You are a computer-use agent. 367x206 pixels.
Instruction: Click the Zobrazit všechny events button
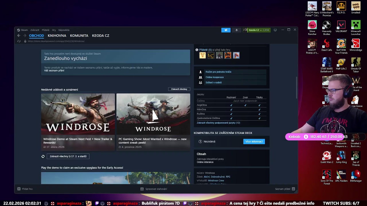tap(179, 89)
